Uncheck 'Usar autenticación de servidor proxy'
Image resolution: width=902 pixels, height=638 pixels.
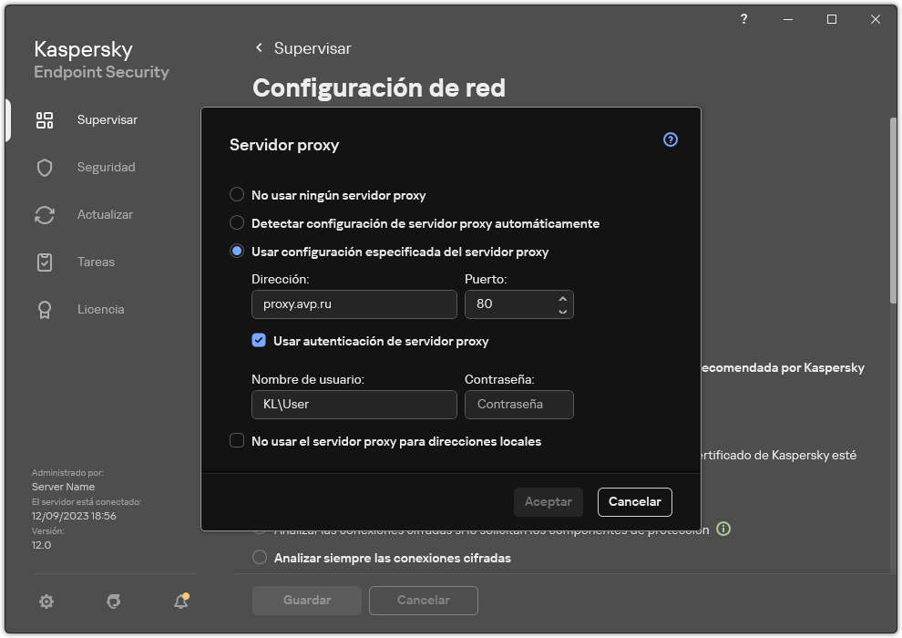(260, 341)
